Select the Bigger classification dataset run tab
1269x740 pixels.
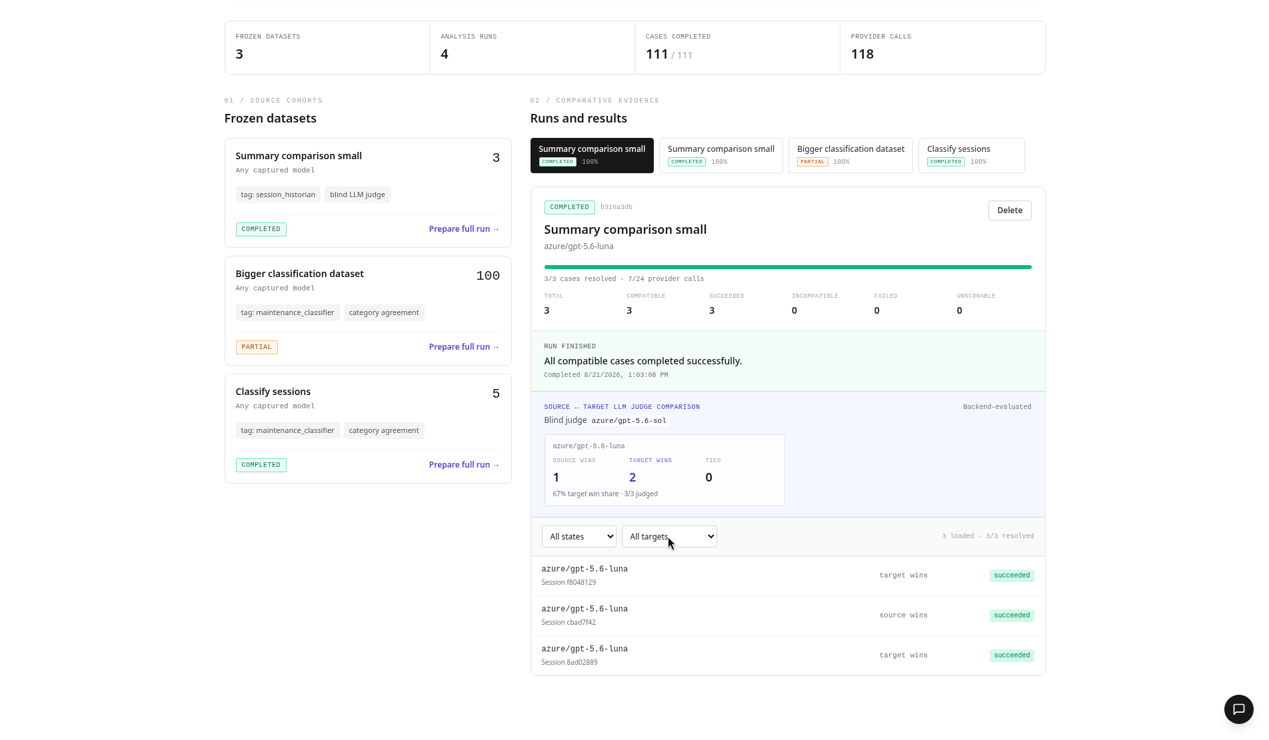click(850, 155)
